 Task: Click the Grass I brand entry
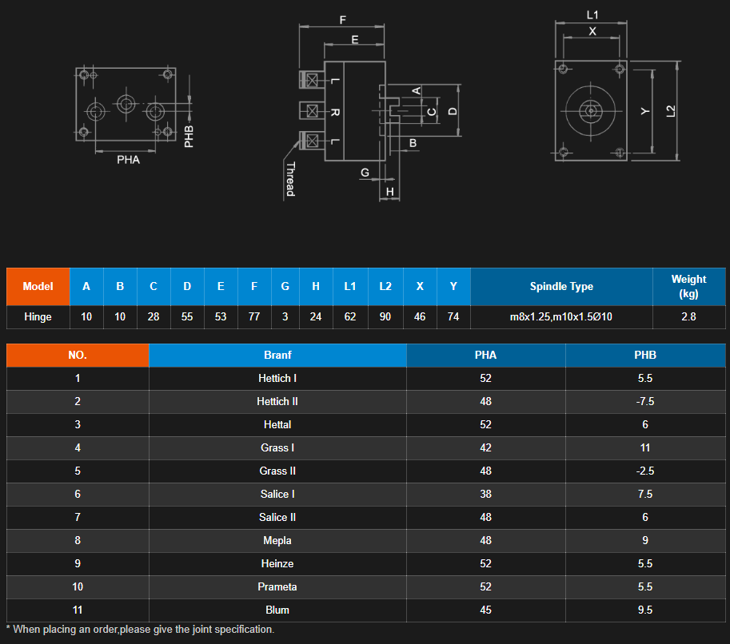tap(277, 448)
